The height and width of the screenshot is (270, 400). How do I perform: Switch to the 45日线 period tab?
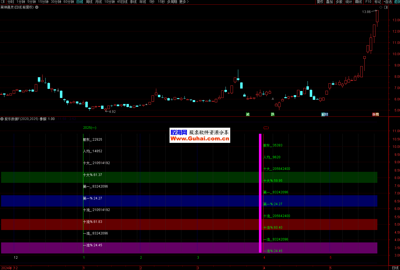122,2
